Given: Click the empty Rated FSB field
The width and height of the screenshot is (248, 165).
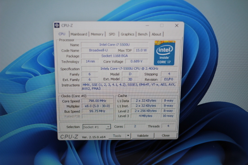Looking at the screenshot, I should click(97, 116).
